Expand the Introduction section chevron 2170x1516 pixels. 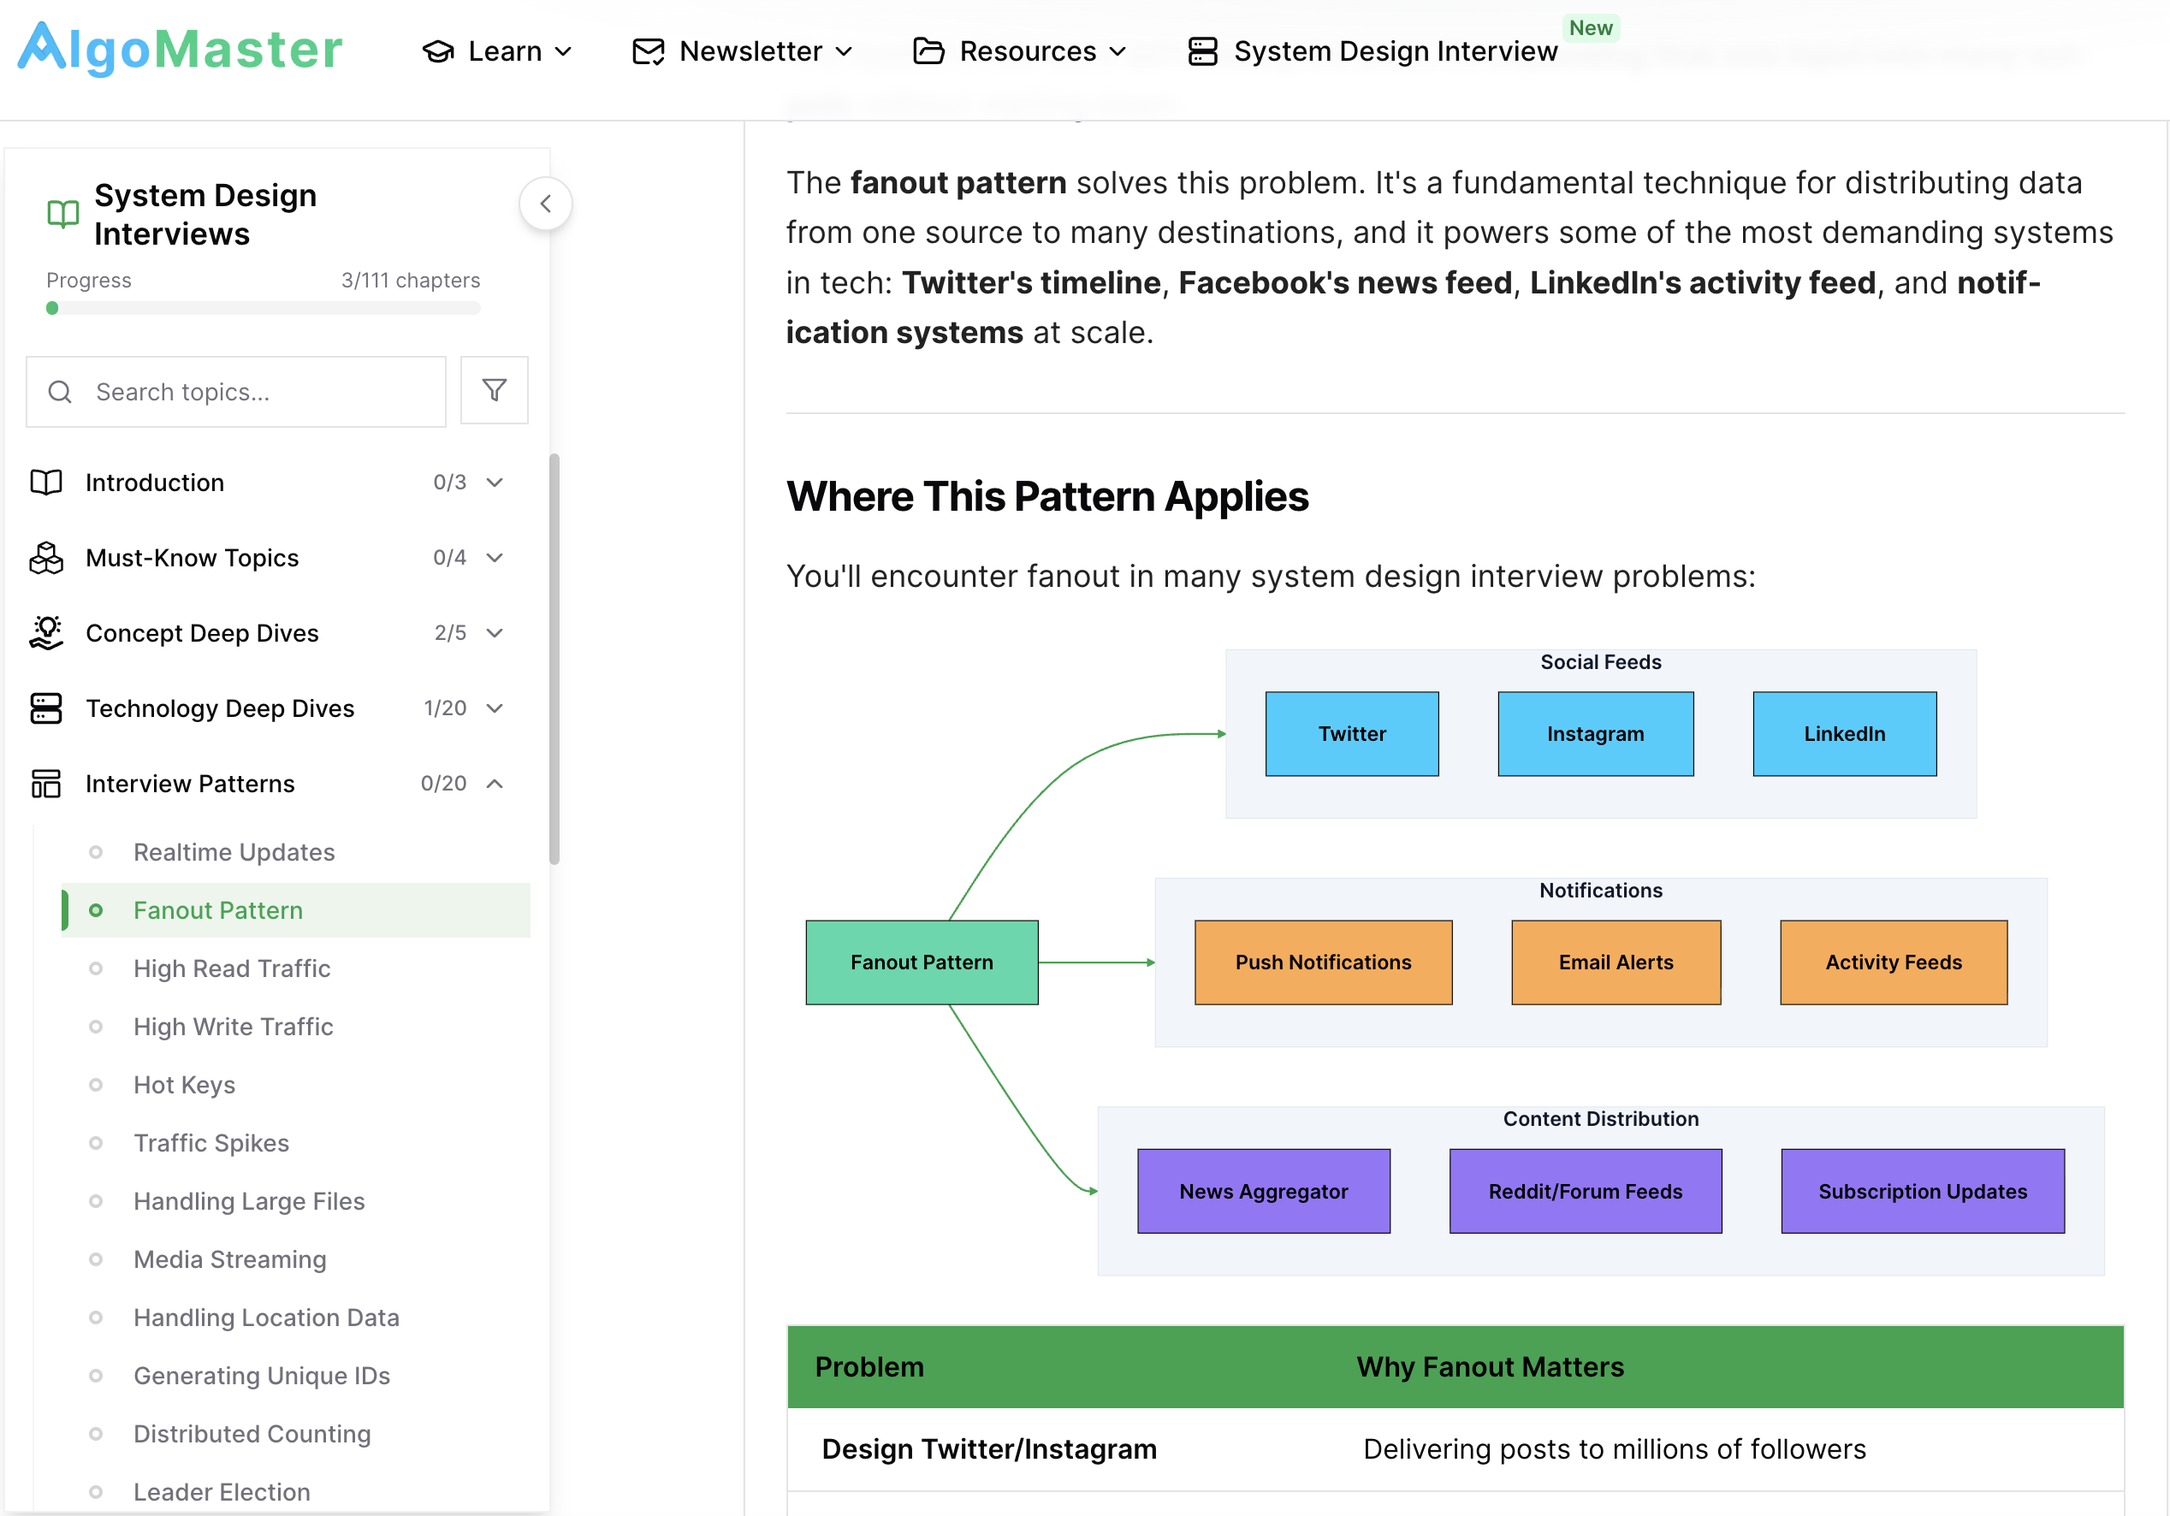(x=495, y=482)
